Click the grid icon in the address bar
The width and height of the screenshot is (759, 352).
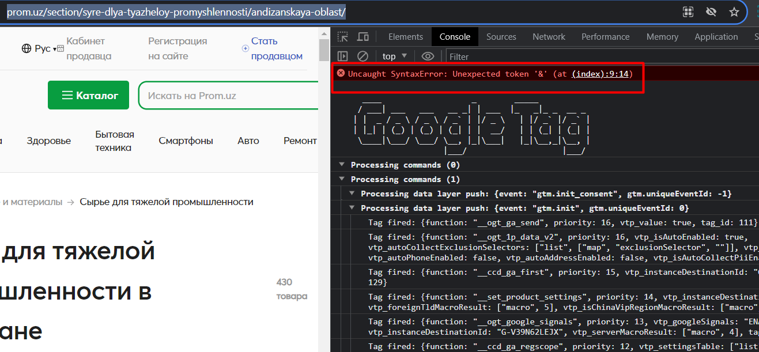click(x=688, y=12)
